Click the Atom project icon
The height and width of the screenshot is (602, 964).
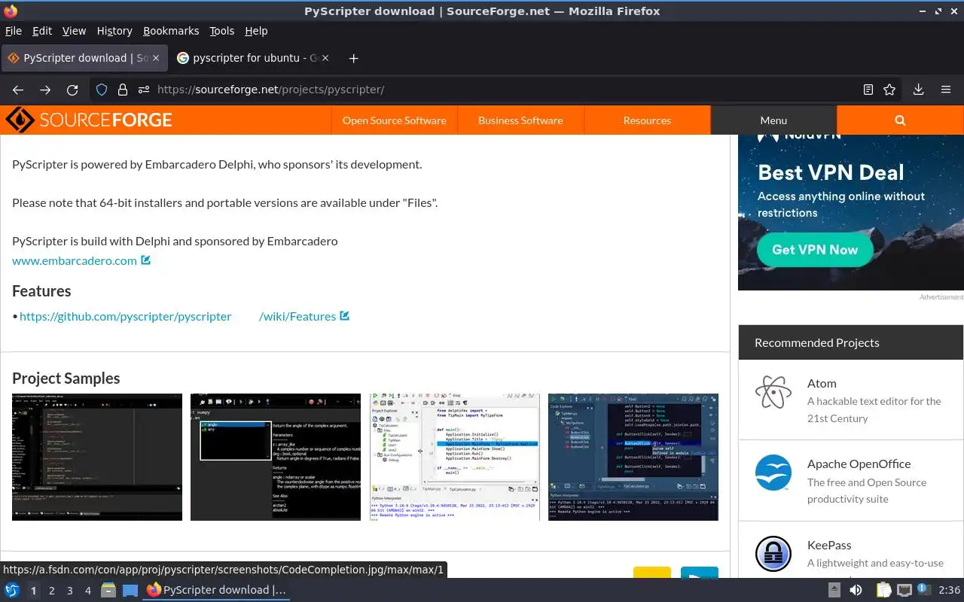point(773,391)
